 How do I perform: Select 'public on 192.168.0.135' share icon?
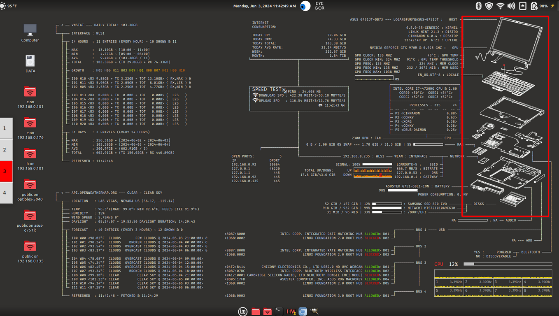(x=30, y=252)
